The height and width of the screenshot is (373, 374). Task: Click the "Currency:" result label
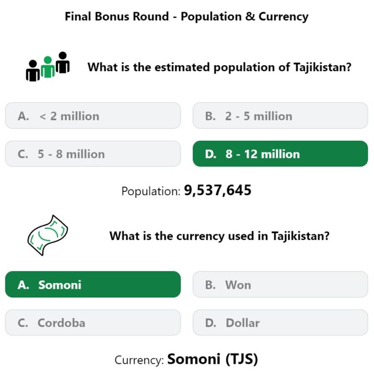pos(139,360)
